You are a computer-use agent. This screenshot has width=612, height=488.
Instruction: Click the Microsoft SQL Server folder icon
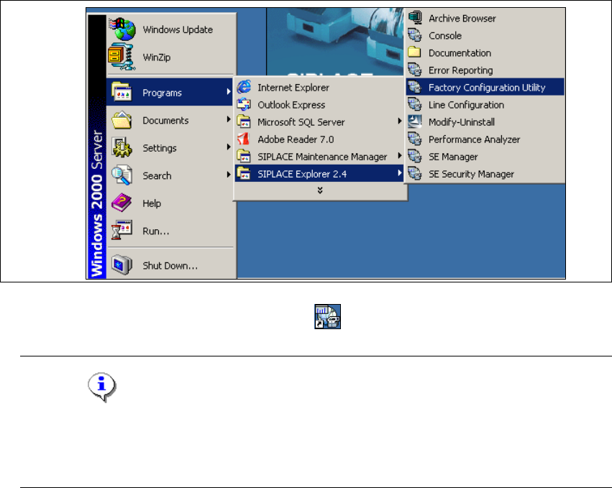tap(244, 121)
